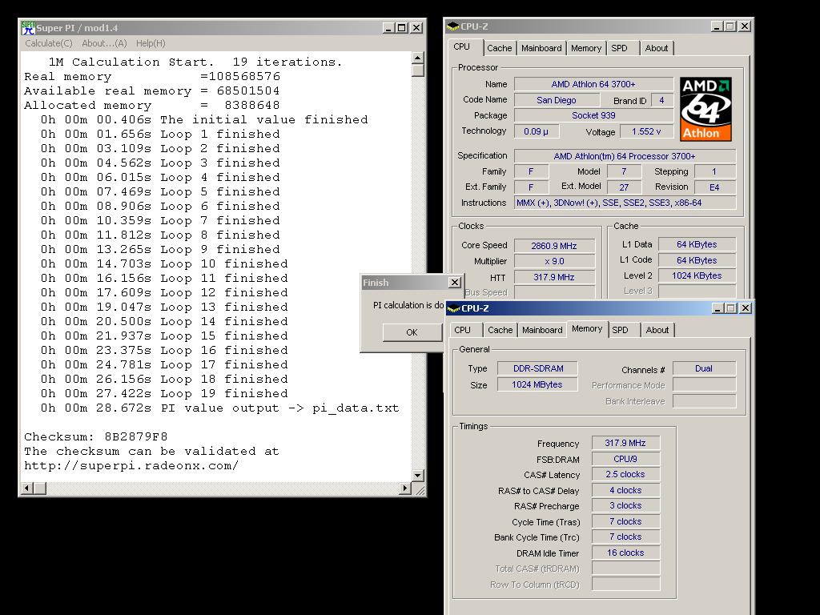Click the DRAM Idle Timer value 16 clocks
The image size is (820, 615).
tap(625, 553)
